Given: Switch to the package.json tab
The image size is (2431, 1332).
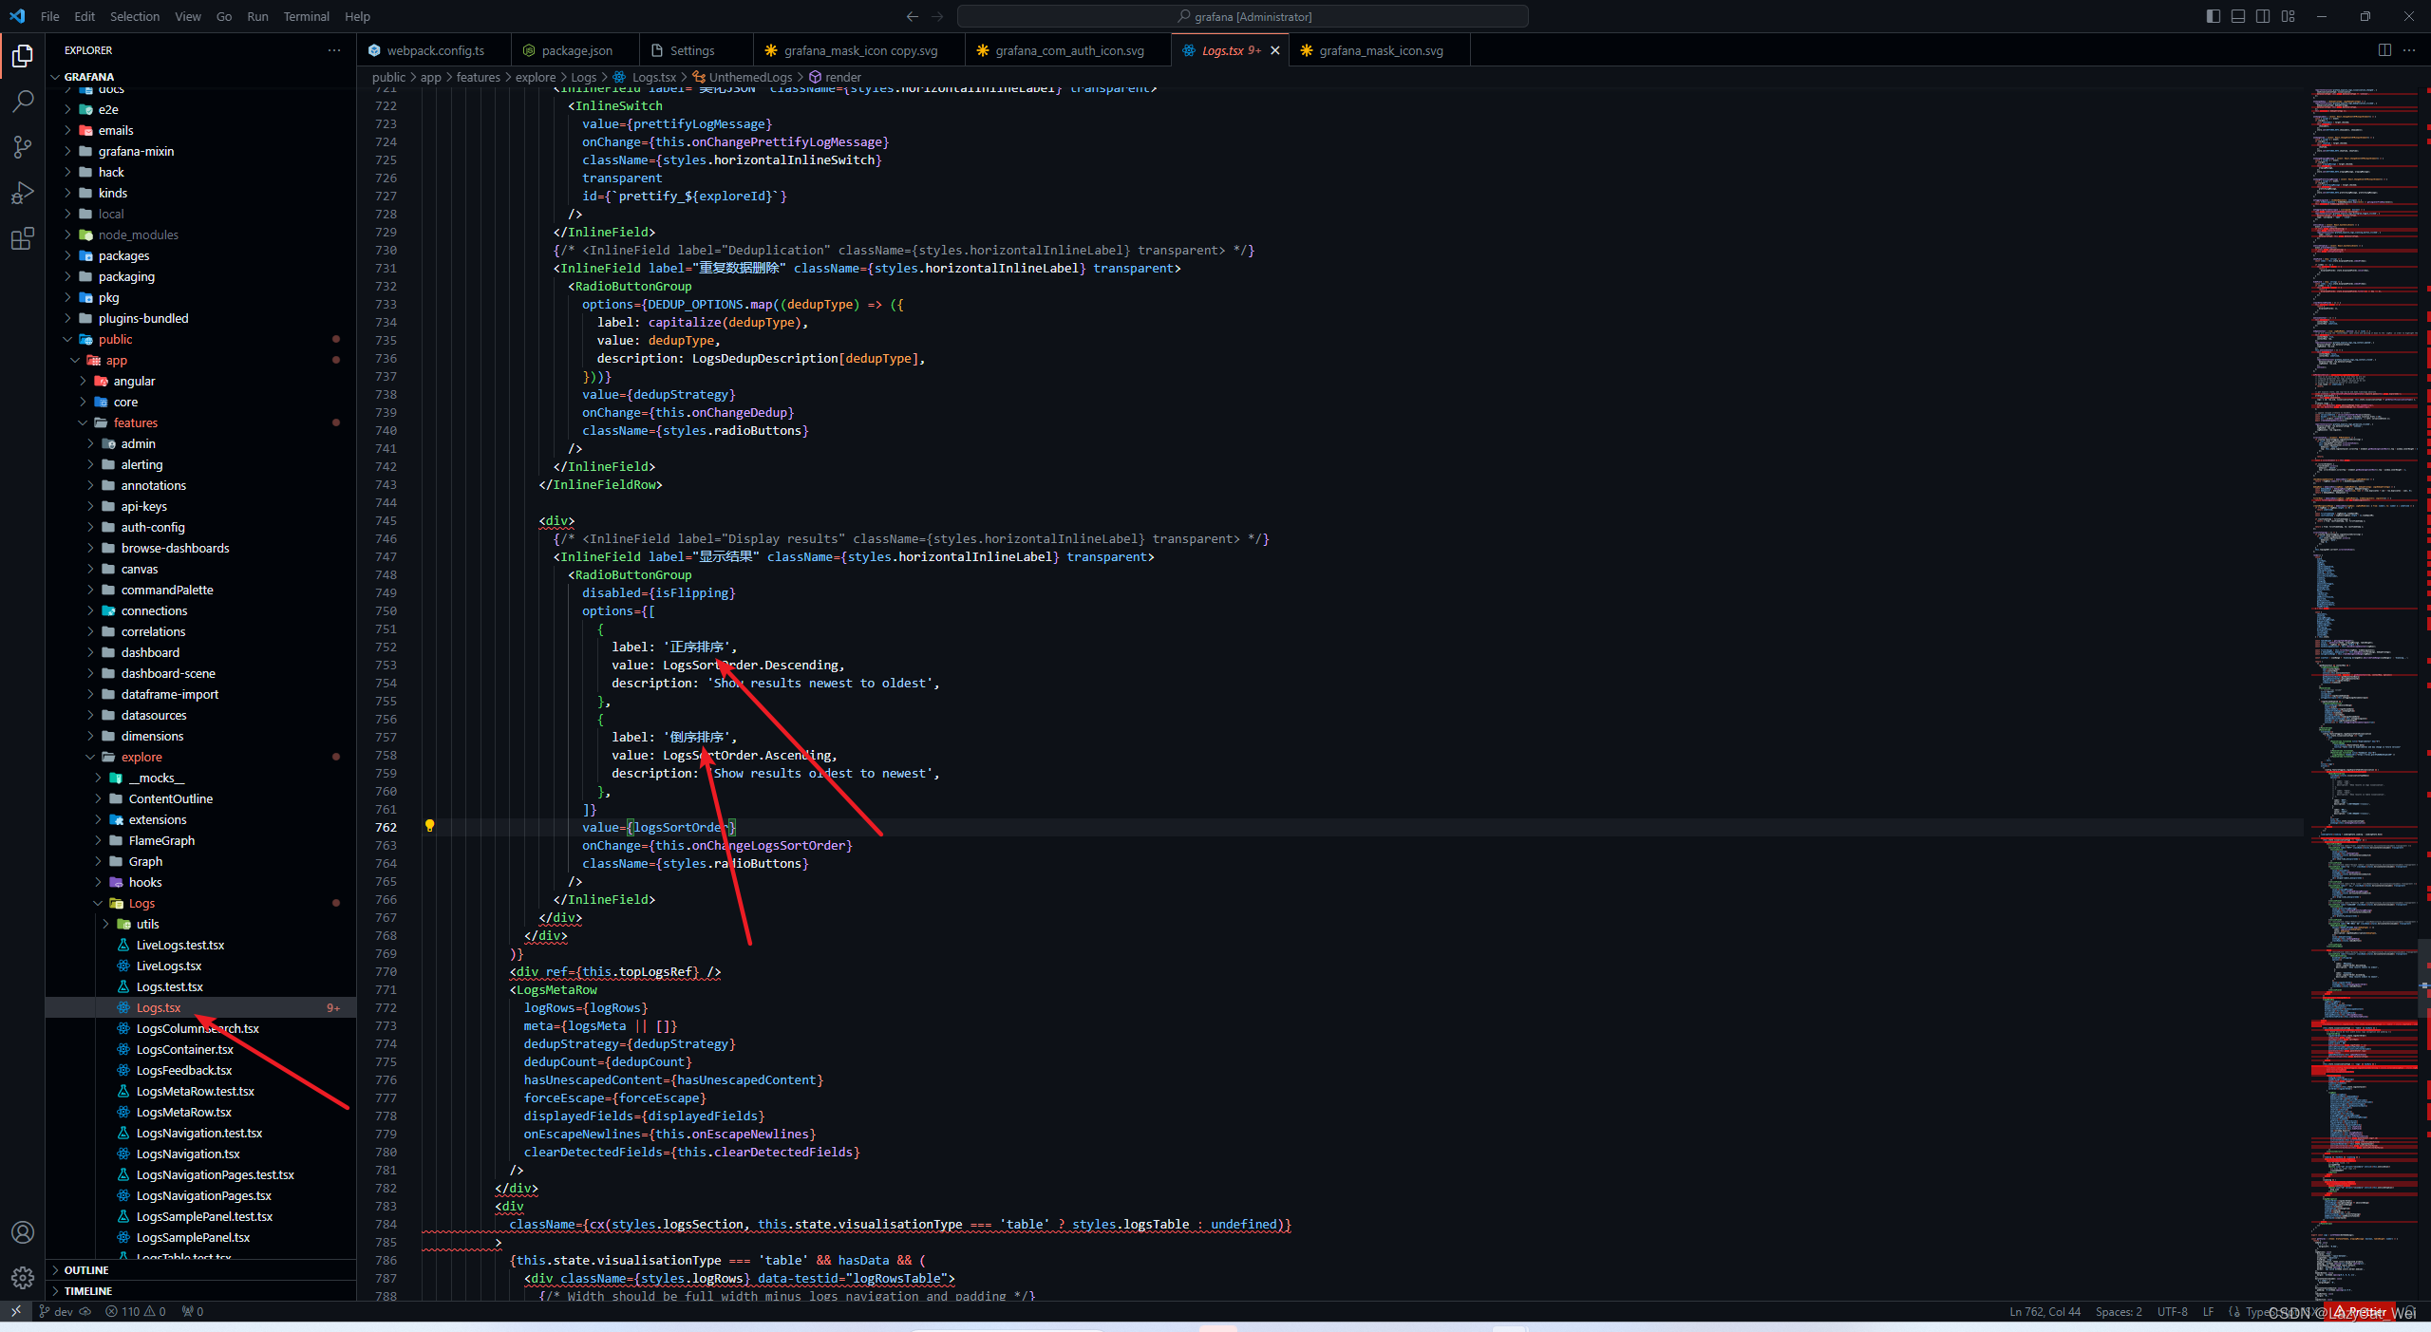Looking at the screenshot, I should 576,50.
